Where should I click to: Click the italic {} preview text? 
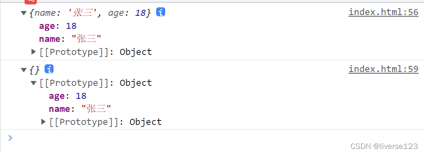coord(34,69)
